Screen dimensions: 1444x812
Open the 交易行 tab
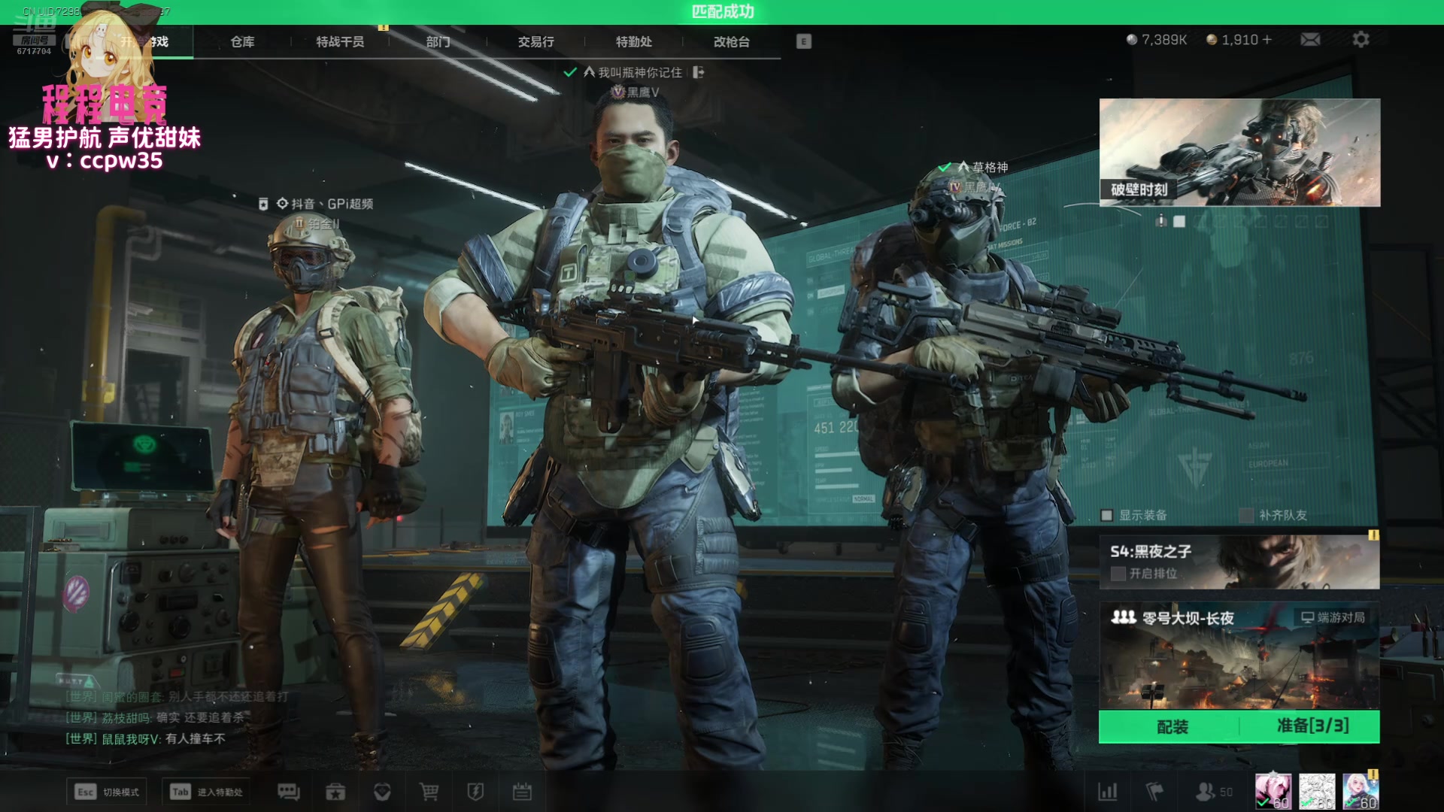pyautogui.click(x=535, y=41)
